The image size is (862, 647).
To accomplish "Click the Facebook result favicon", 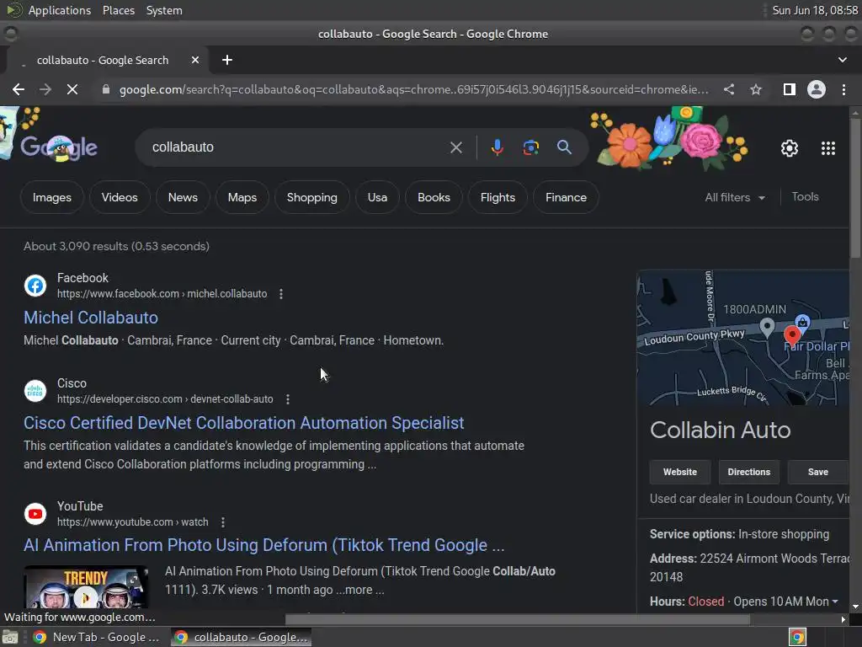I will click(x=35, y=286).
